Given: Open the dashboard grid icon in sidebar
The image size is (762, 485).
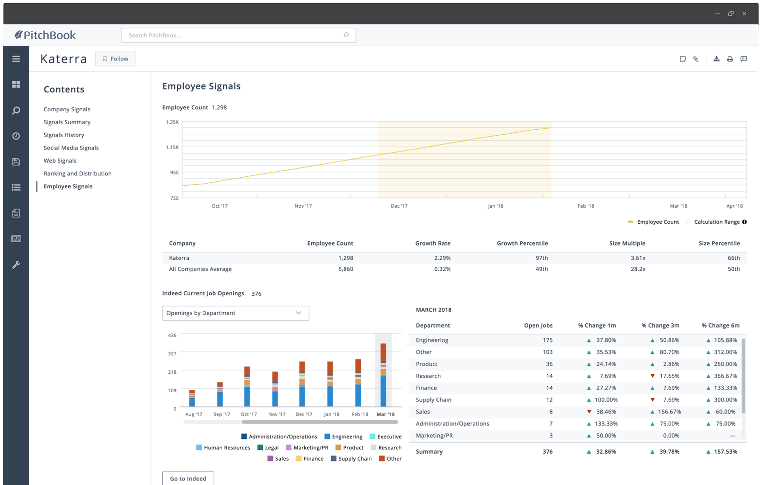Looking at the screenshot, I should [16, 84].
